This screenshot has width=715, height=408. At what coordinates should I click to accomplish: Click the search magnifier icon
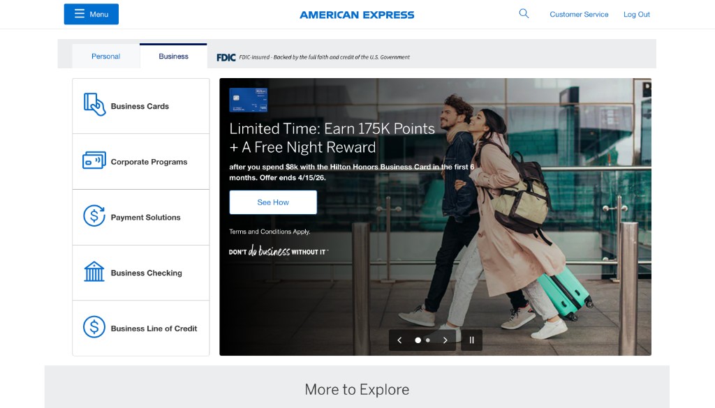[524, 14]
